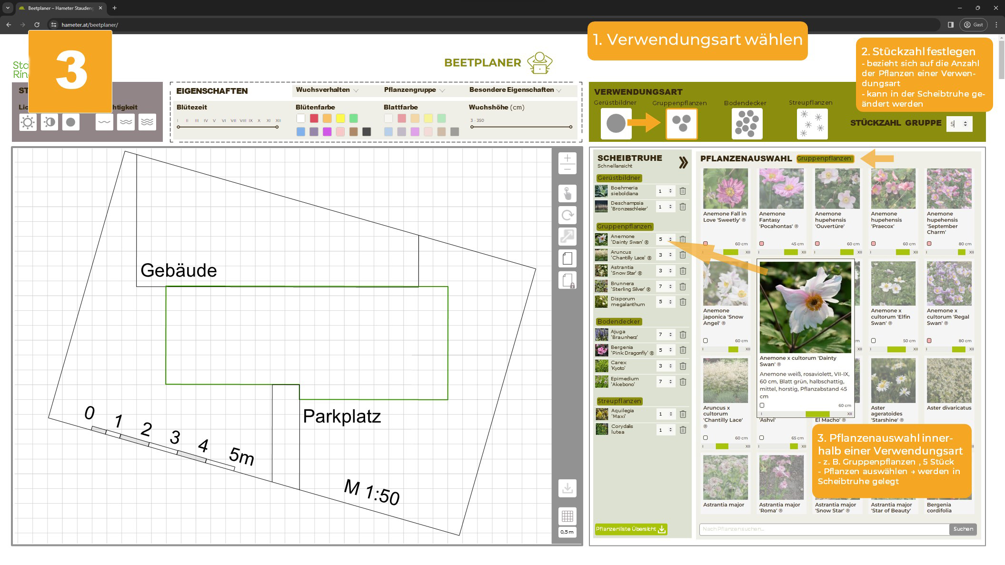Pick the red Blütenfarbe swatch

click(314, 119)
